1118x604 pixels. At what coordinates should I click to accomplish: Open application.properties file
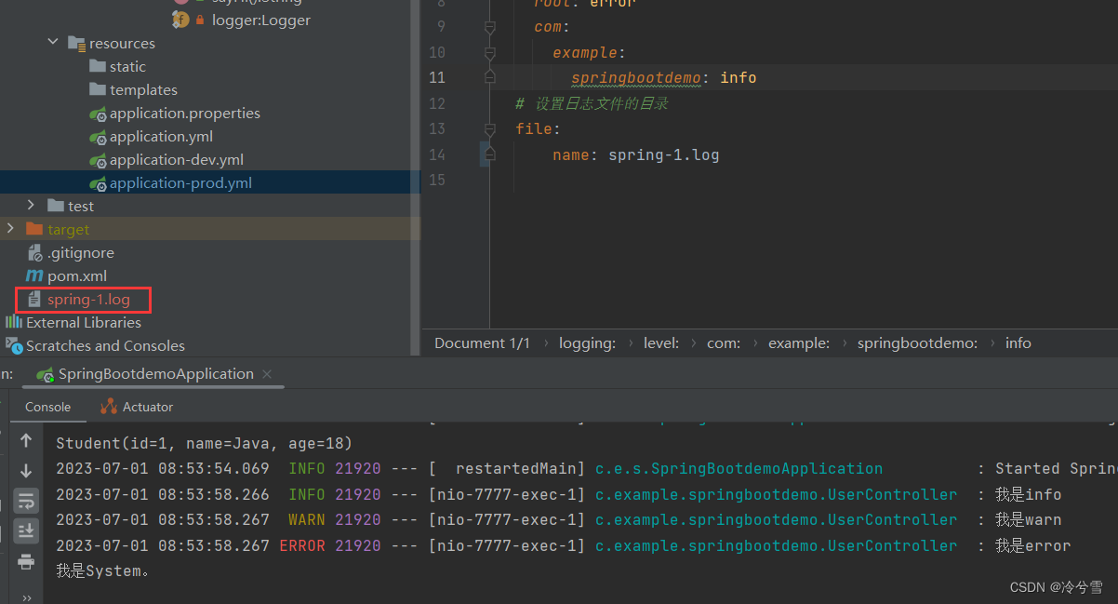pyautogui.click(x=184, y=113)
